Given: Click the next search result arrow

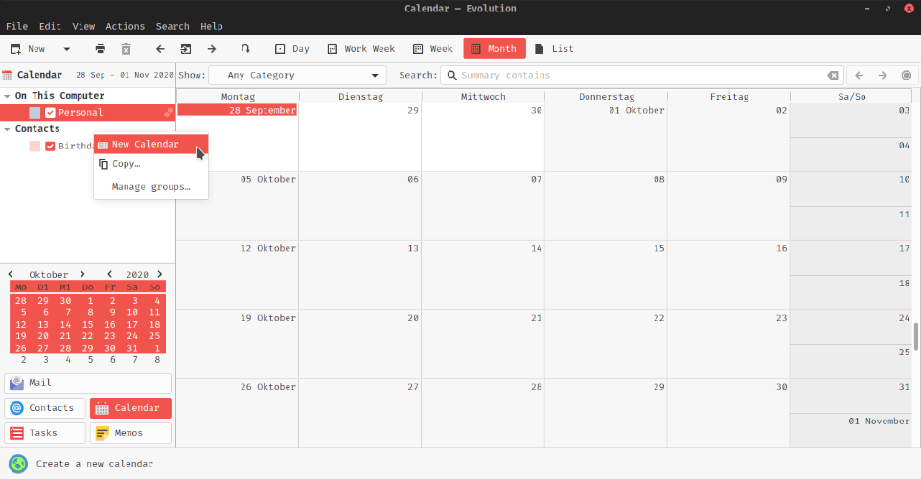Looking at the screenshot, I should pyautogui.click(x=883, y=75).
